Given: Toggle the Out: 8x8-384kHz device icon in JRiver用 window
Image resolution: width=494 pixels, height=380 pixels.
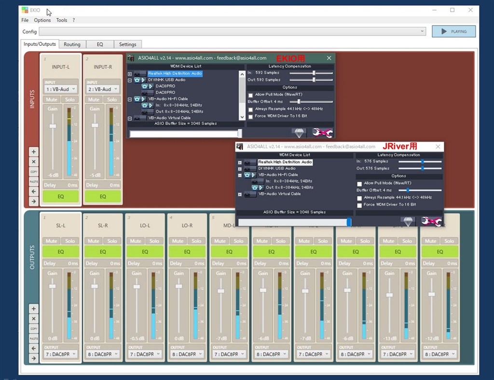Looking at the screenshot, I should [x=255, y=188].
